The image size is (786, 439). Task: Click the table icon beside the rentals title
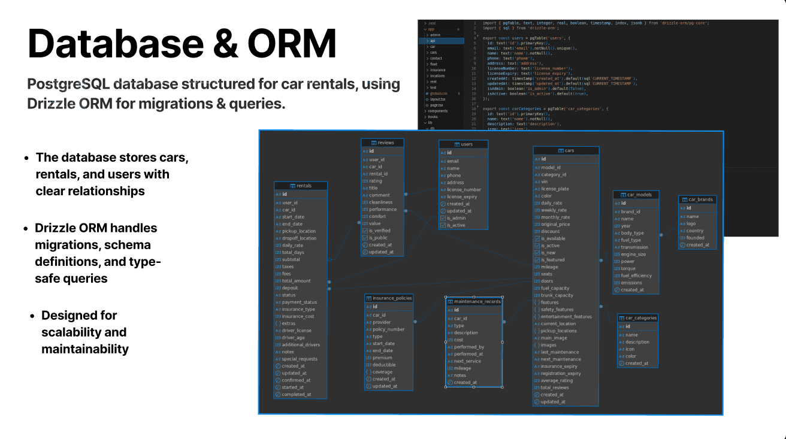[x=293, y=186]
